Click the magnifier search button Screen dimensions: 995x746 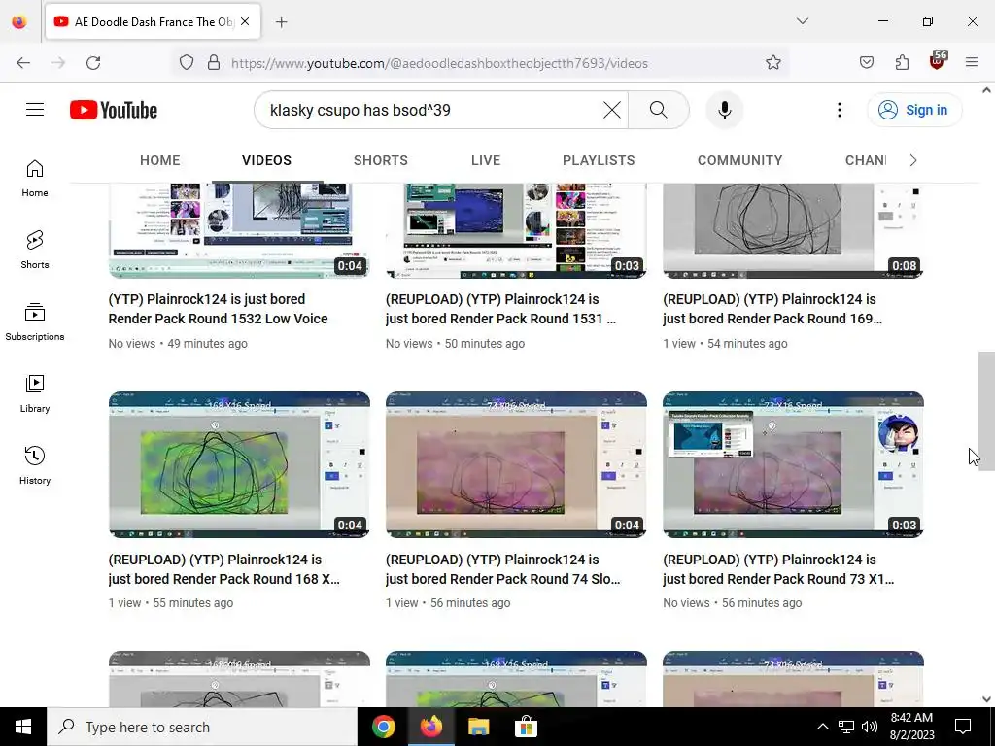click(658, 110)
